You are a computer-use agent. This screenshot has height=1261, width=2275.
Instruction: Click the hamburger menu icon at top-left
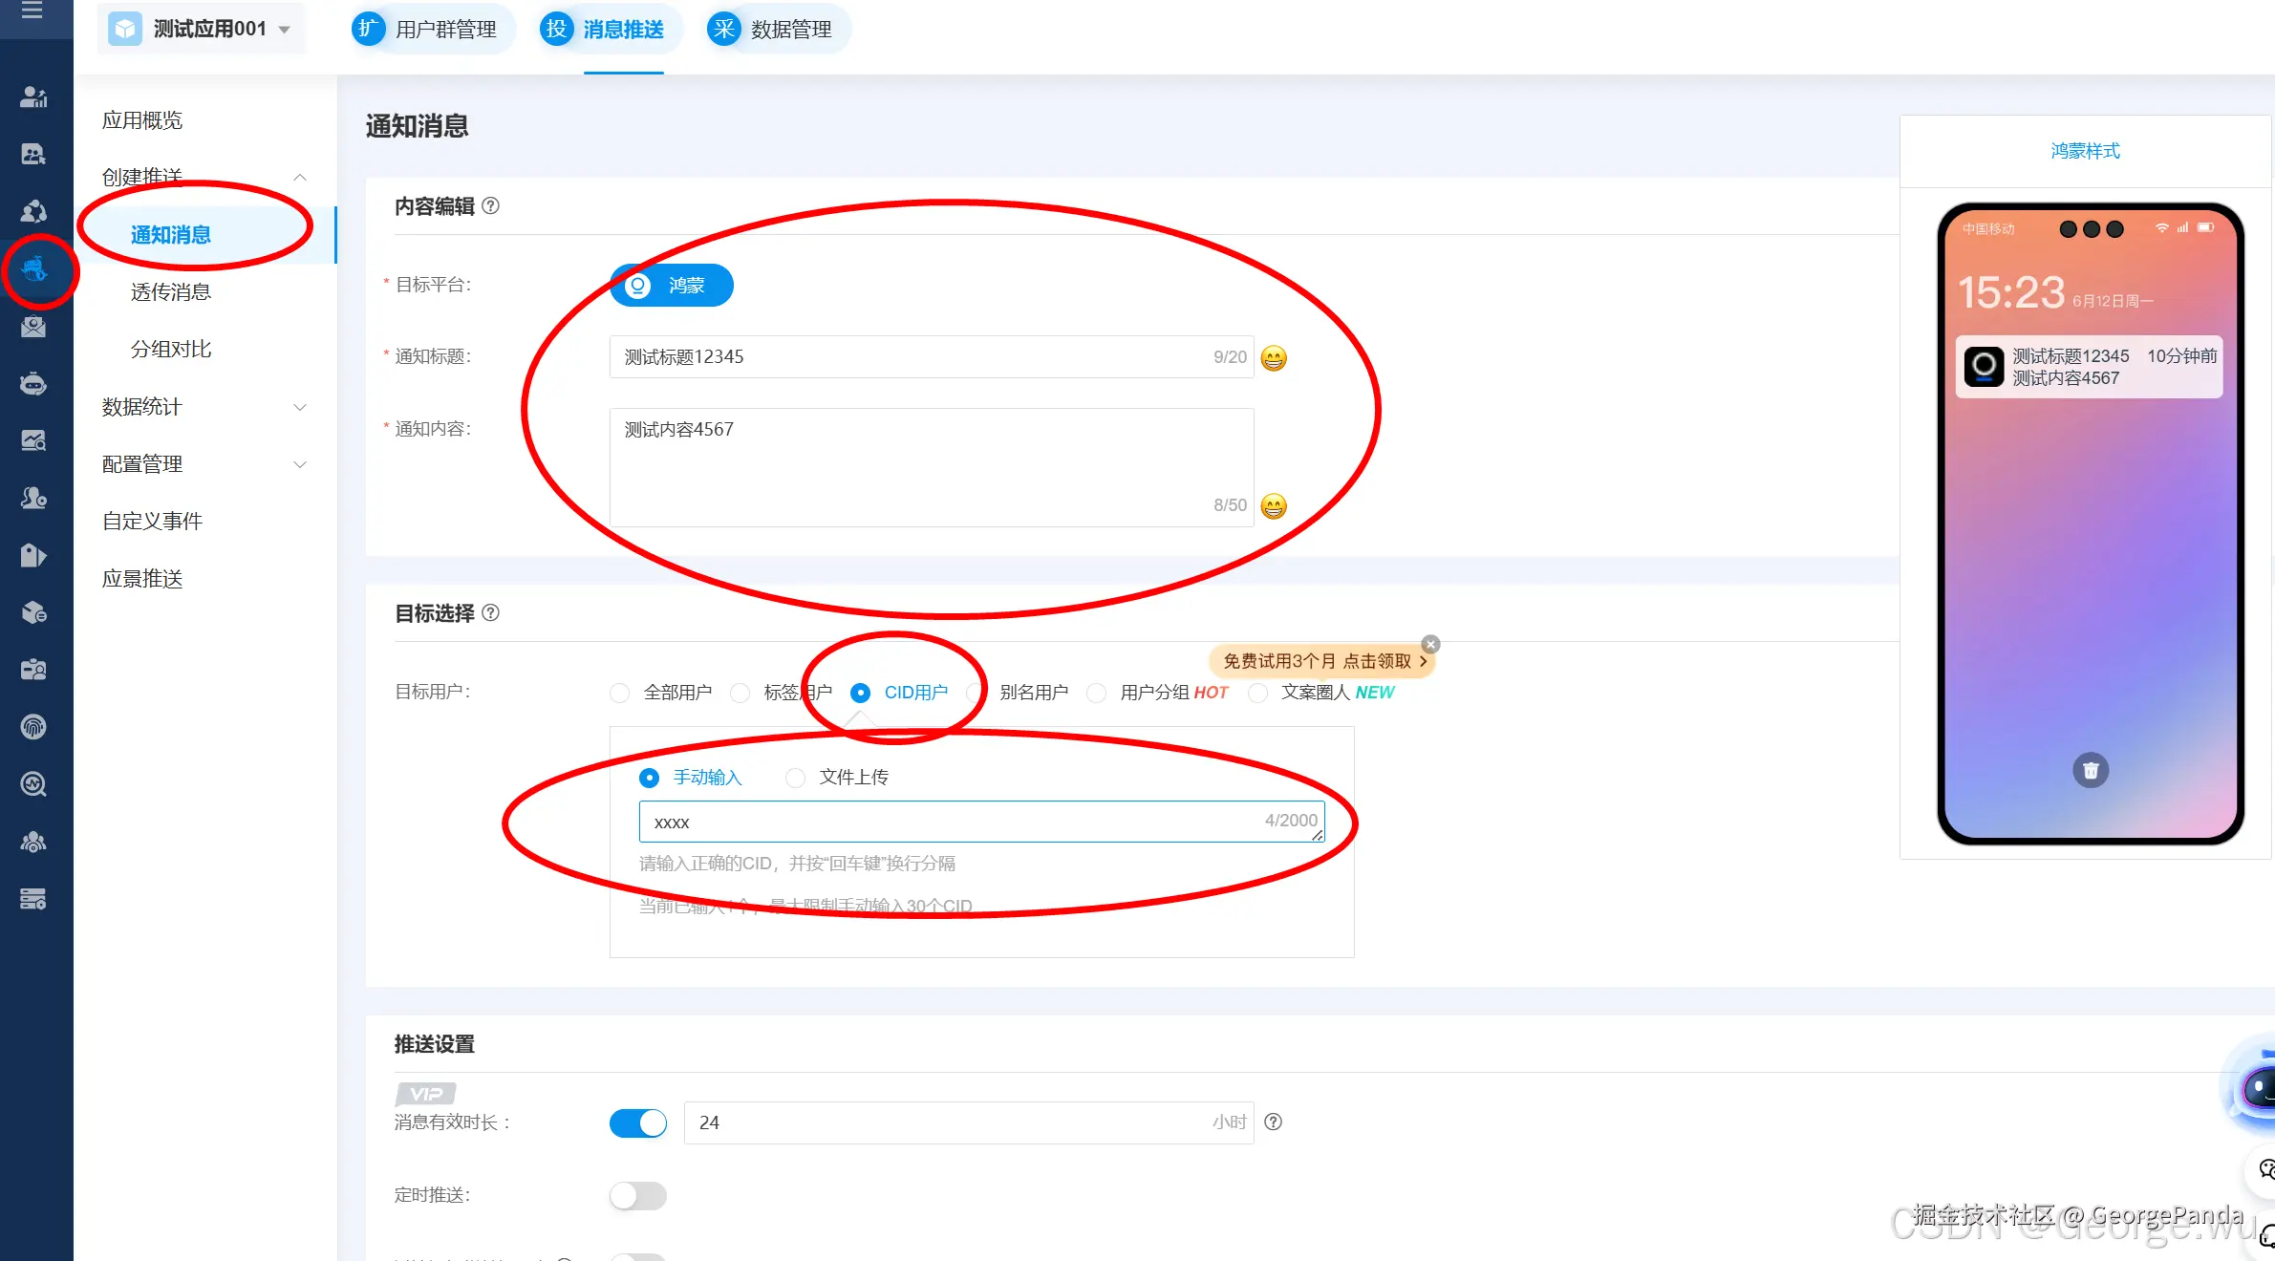[x=32, y=11]
